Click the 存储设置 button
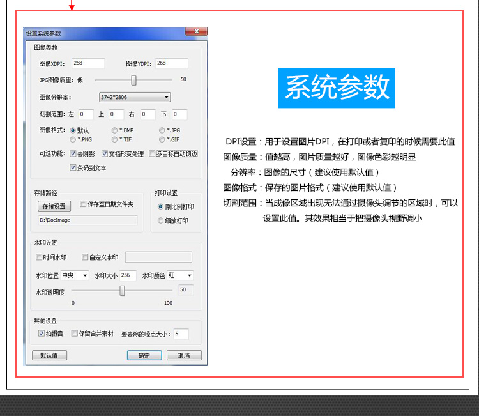479x416 pixels. coord(54,206)
